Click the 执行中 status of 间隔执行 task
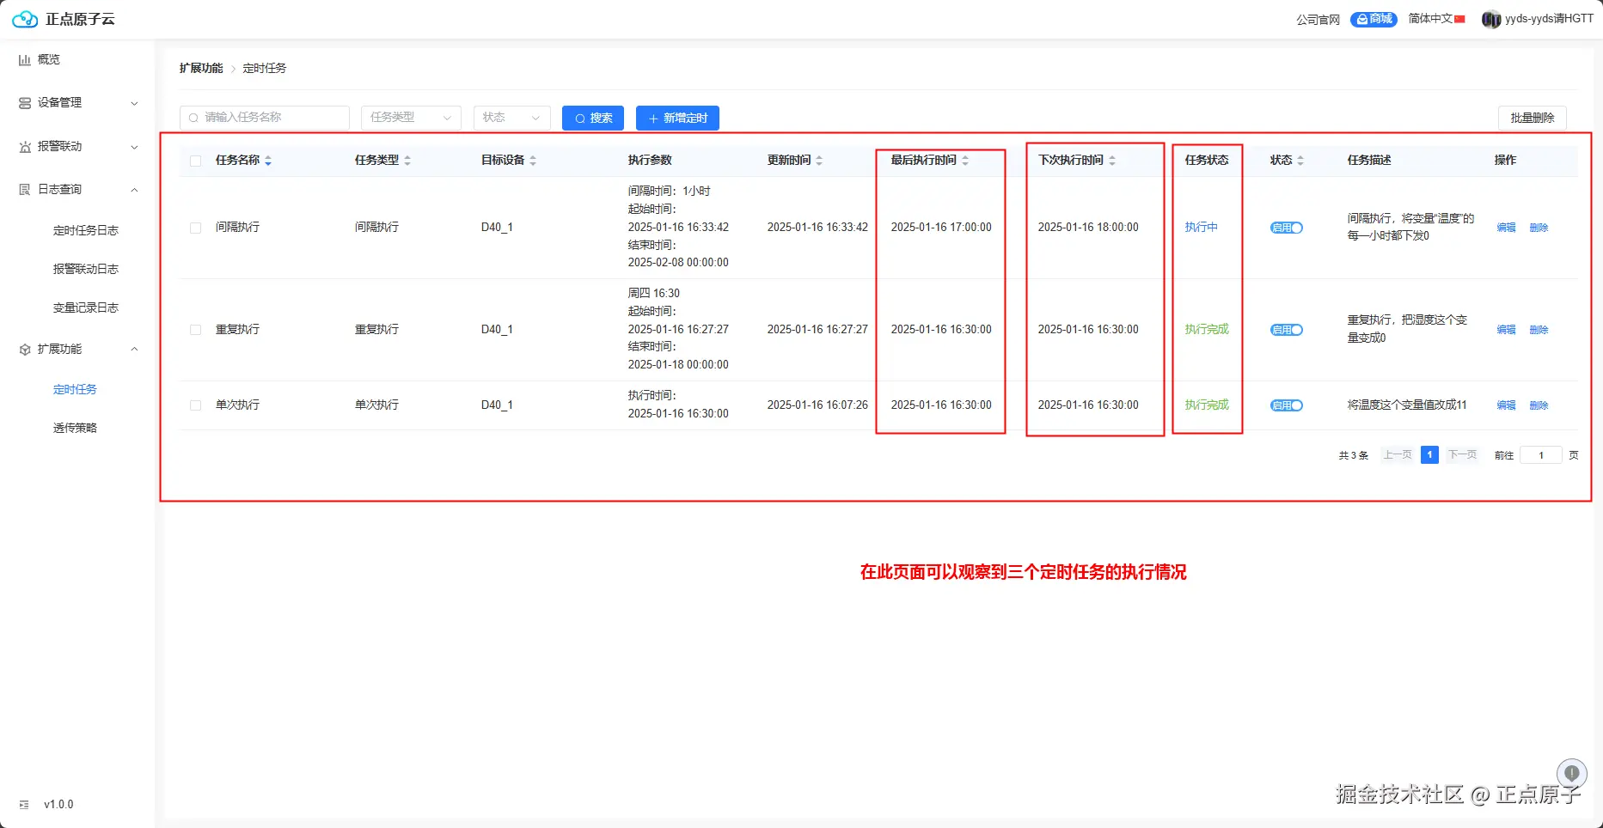 [x=1201, y=228]
